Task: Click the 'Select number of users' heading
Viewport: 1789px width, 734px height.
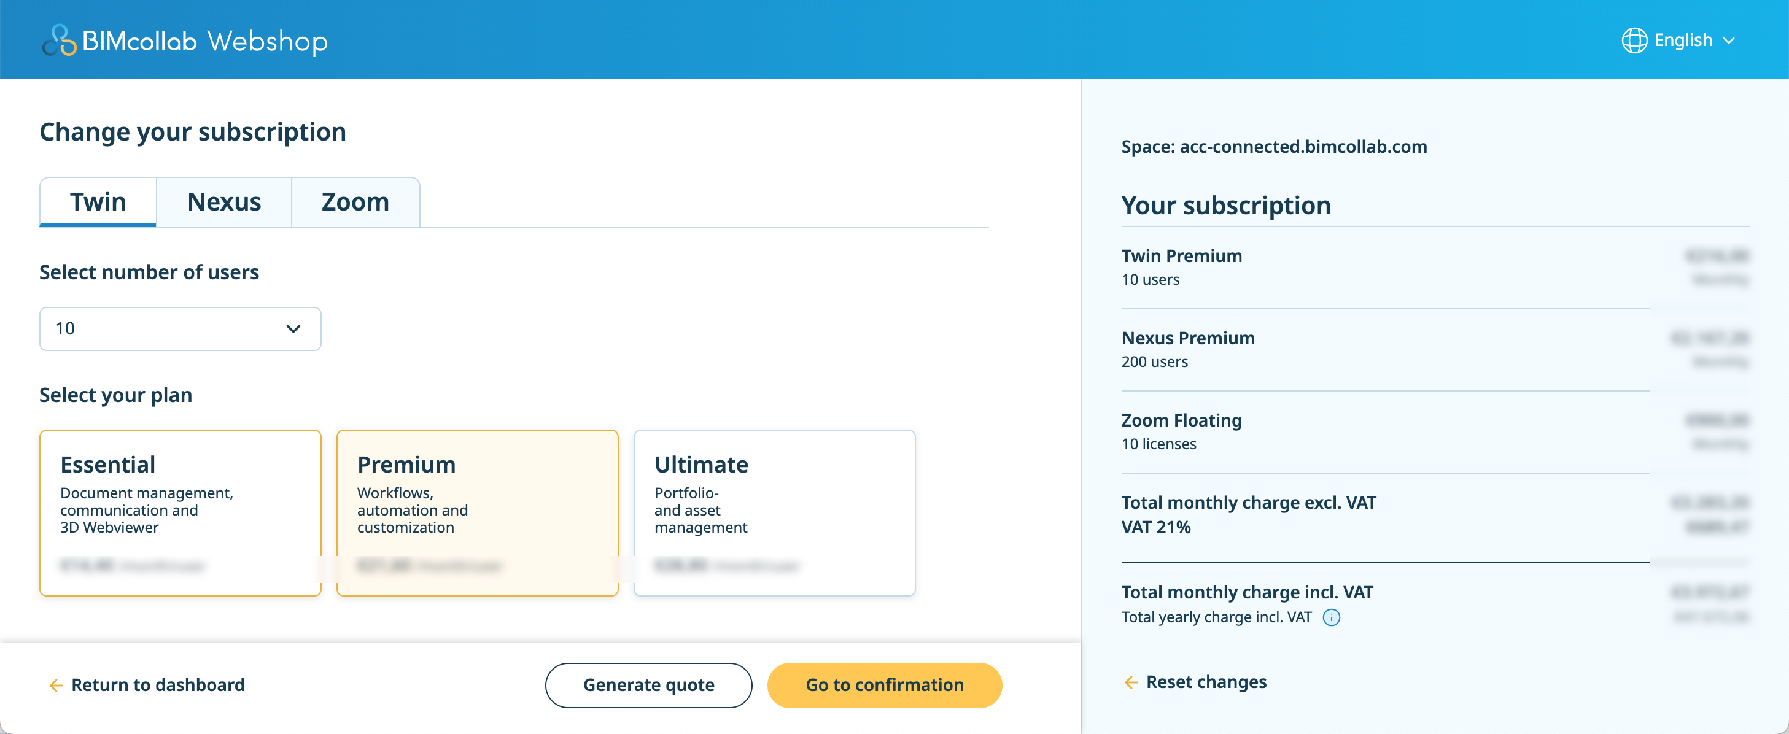Action: point(149,271)
